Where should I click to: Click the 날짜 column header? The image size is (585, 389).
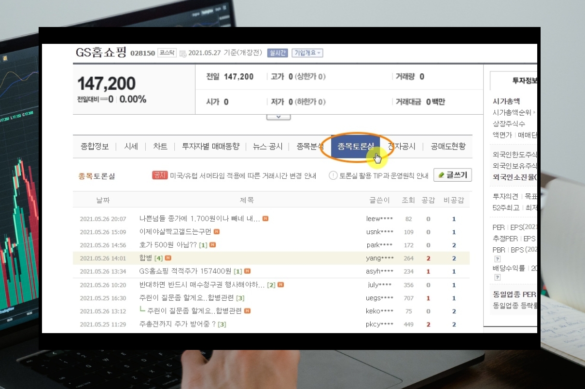click(x=103, y=200)
